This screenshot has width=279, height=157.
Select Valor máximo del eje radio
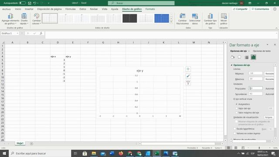pos(236,113)
